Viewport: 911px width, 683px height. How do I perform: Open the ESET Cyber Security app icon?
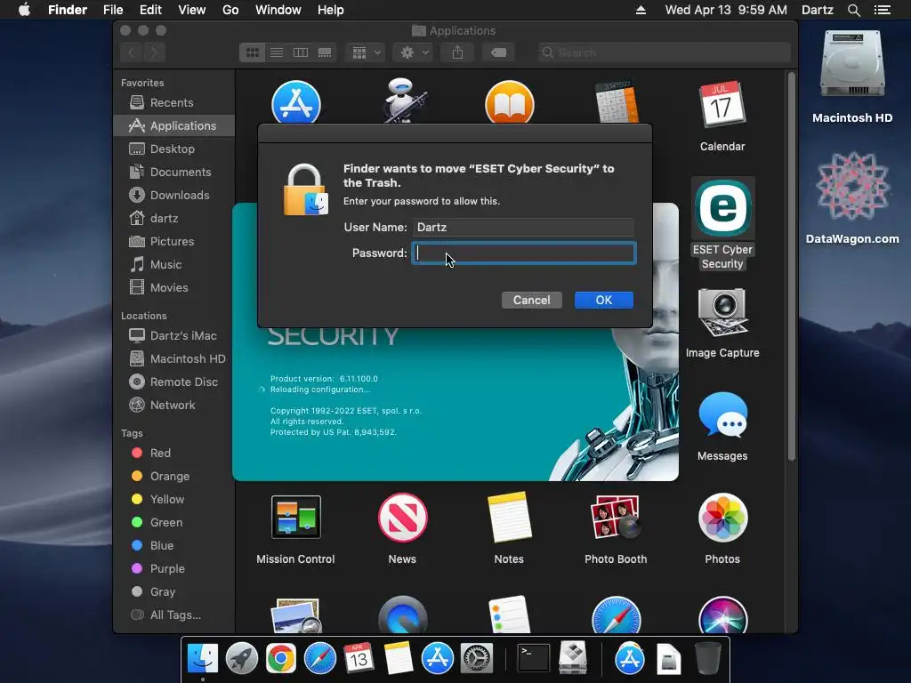click(722, 208)
